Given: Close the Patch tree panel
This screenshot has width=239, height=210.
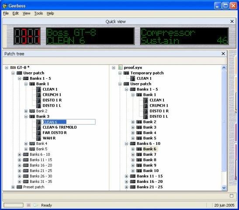Looking at the screenshot, I should (x=223, y=54).
